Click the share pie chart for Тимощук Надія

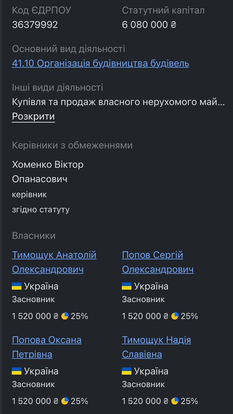175,401
